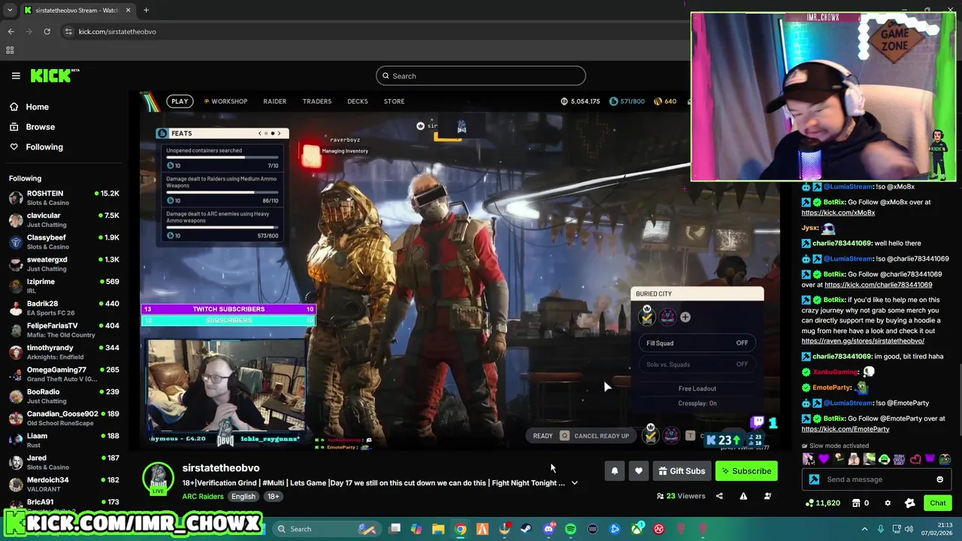Open clavicular channel in Following list
Image resolution: width=962 pixels, height=541 pixels.
64,220
